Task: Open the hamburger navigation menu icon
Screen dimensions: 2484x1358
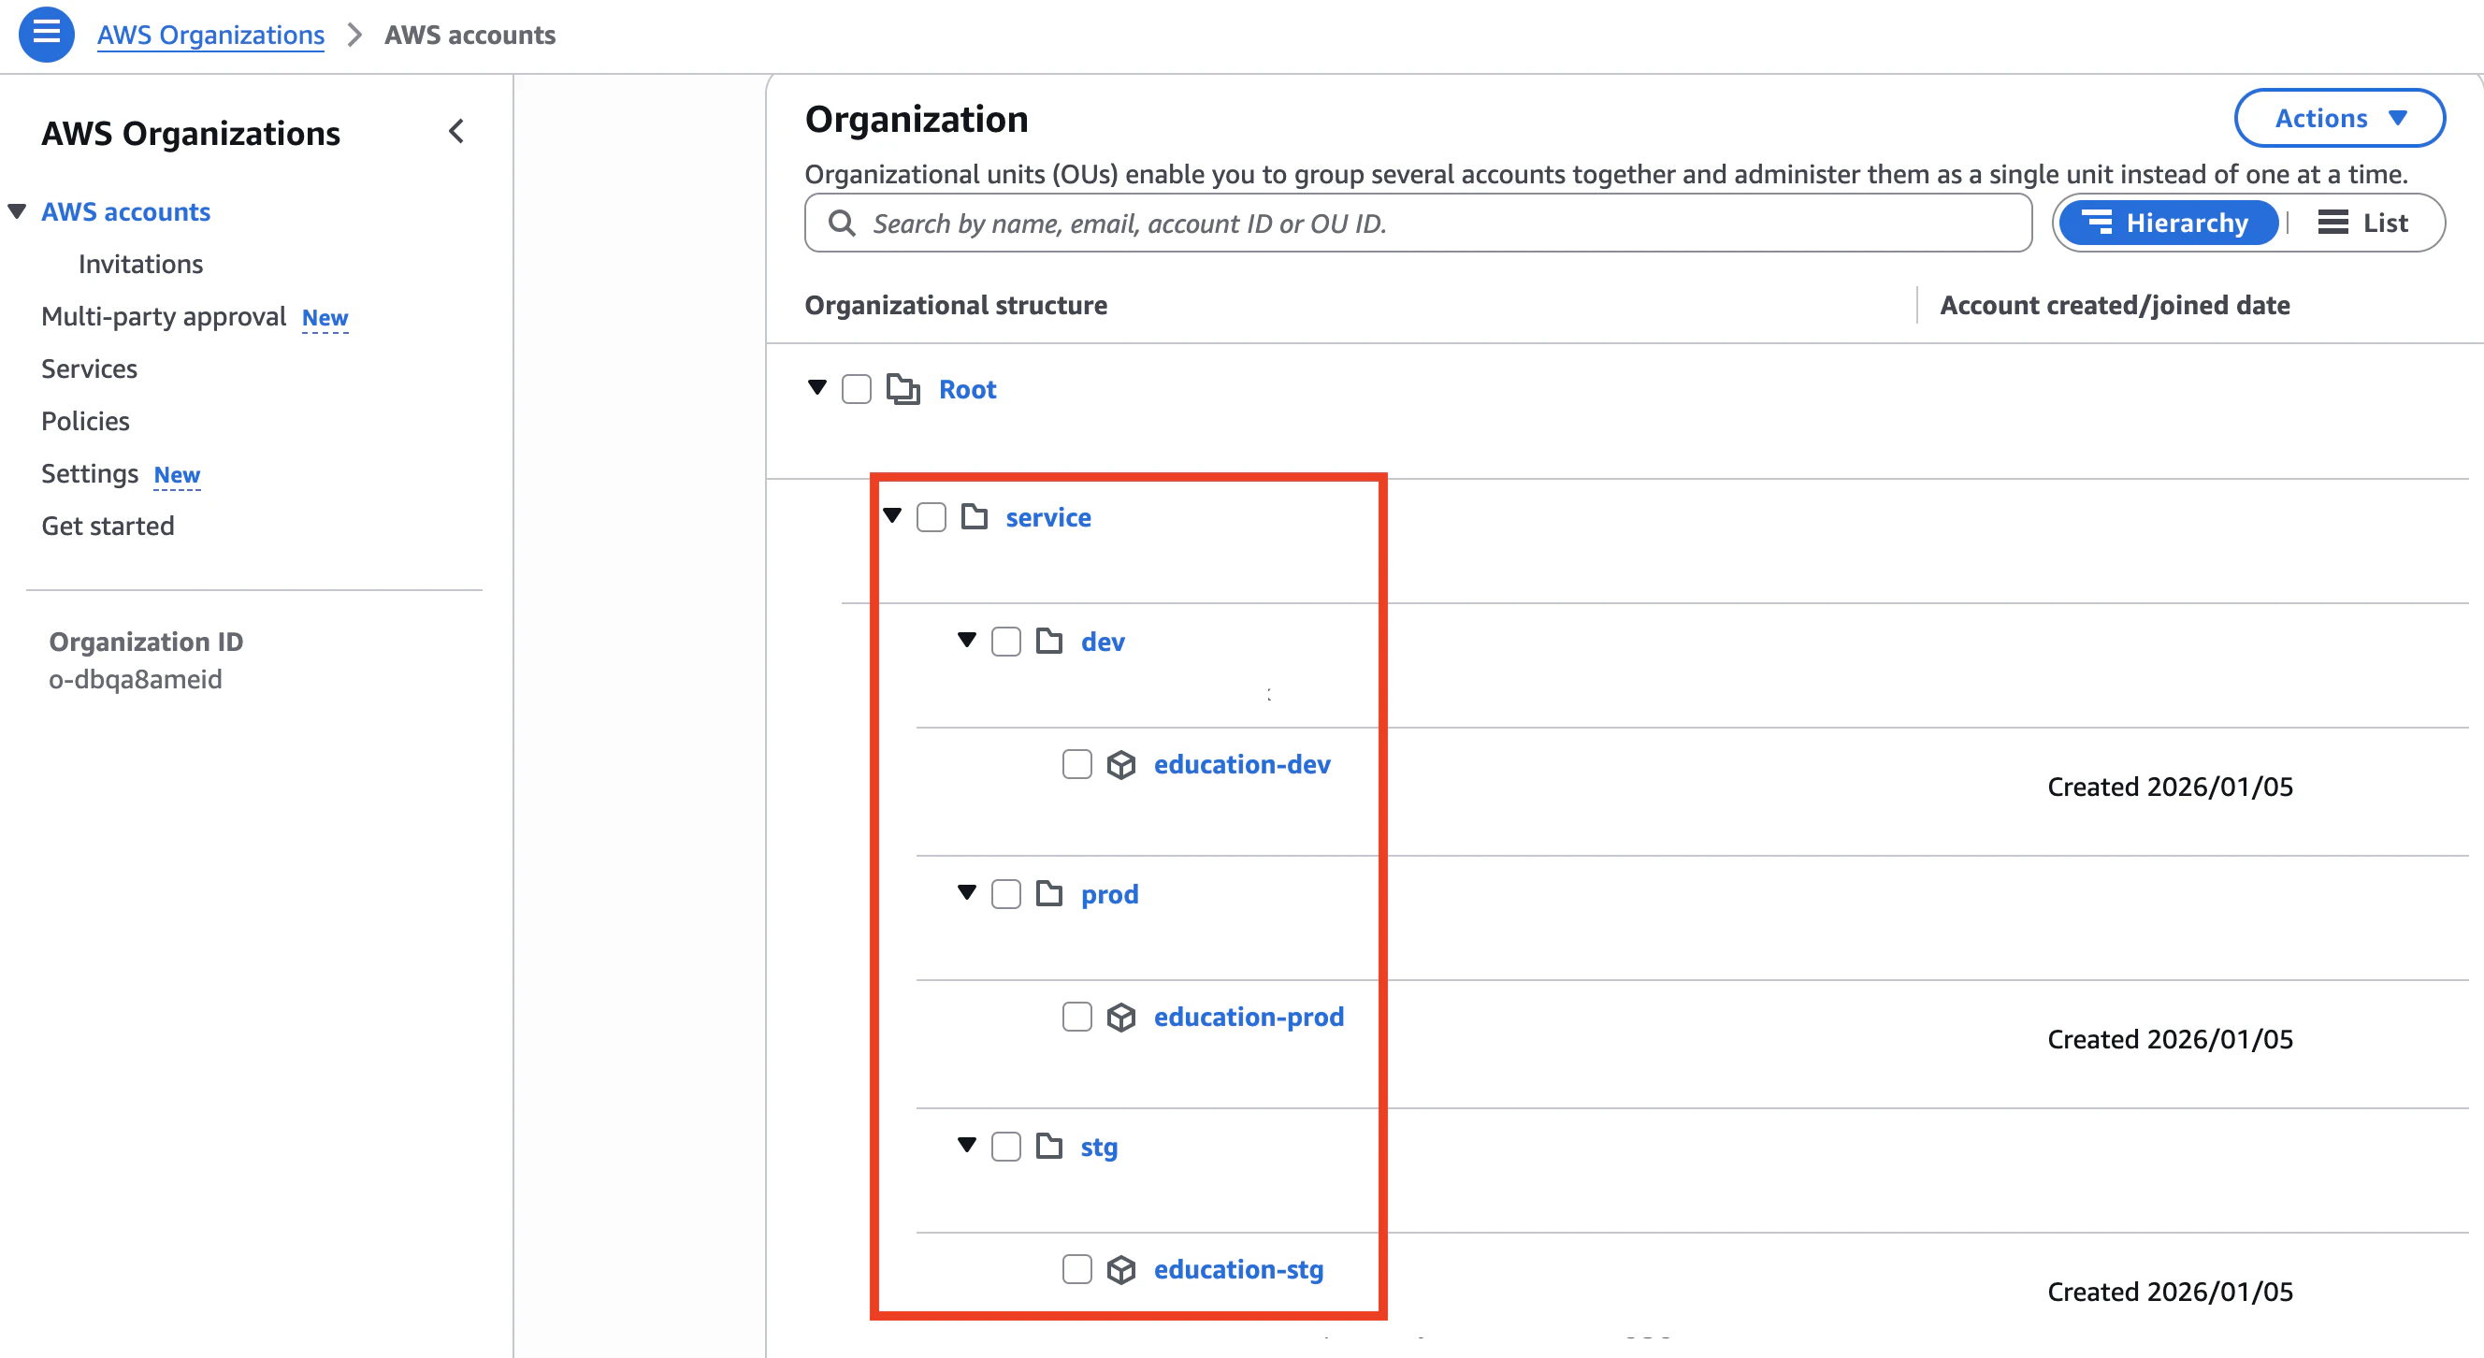Action: (46, 34)
